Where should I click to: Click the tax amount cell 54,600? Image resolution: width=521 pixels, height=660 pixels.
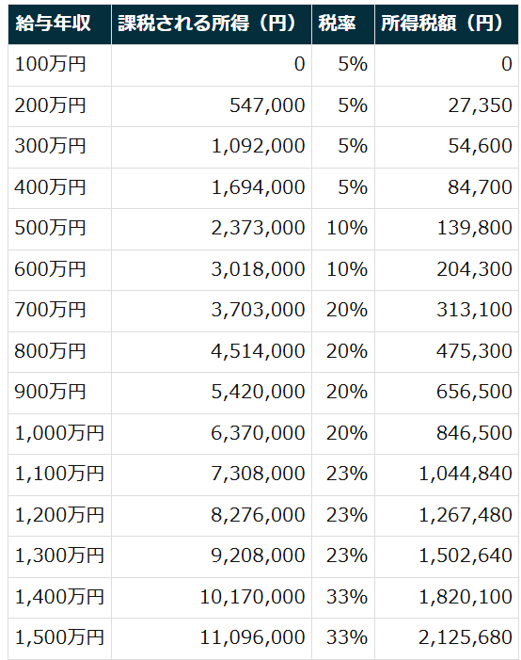point(446,147)
